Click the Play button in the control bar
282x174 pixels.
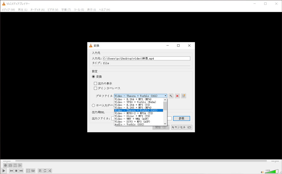click(3, 171)
